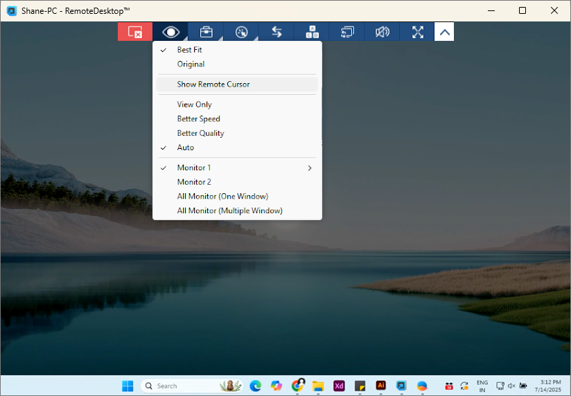The image size is (571, 396).
Task: Select the Monitor 1 option
Action: 194,168
